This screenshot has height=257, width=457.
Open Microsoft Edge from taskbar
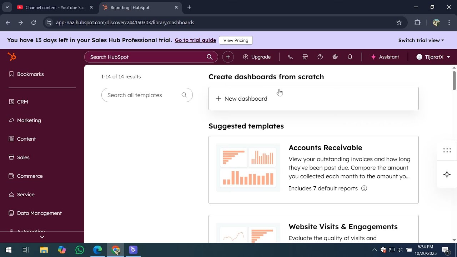pyautogui.click(x=97, y=250)
